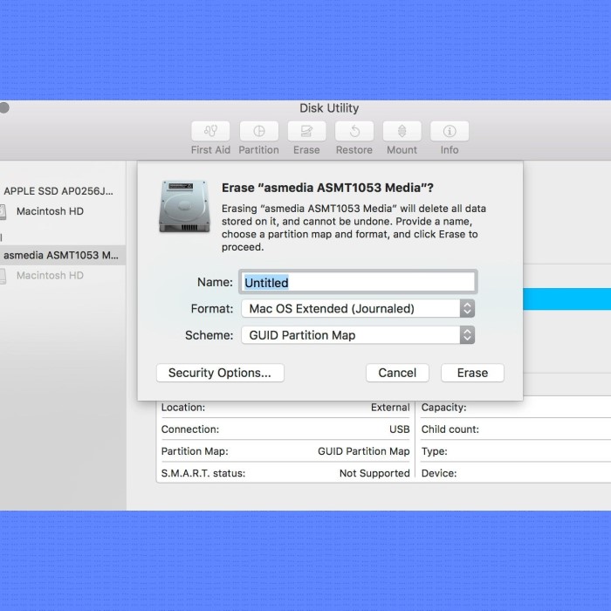The width and height of the screenshot is (611, 611).
Task: Click the Type: label
Action: click(434, 451)
